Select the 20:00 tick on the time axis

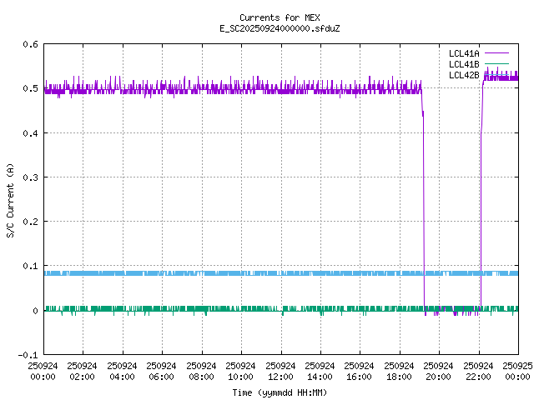pos(440,371)
